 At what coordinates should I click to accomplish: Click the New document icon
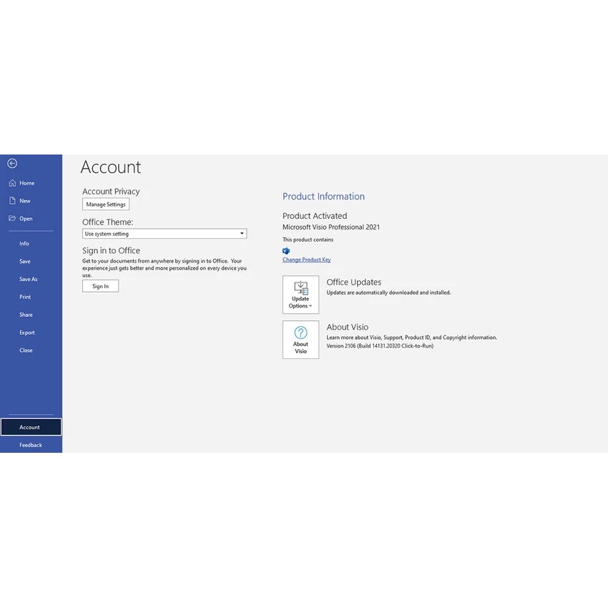(12, 201)
